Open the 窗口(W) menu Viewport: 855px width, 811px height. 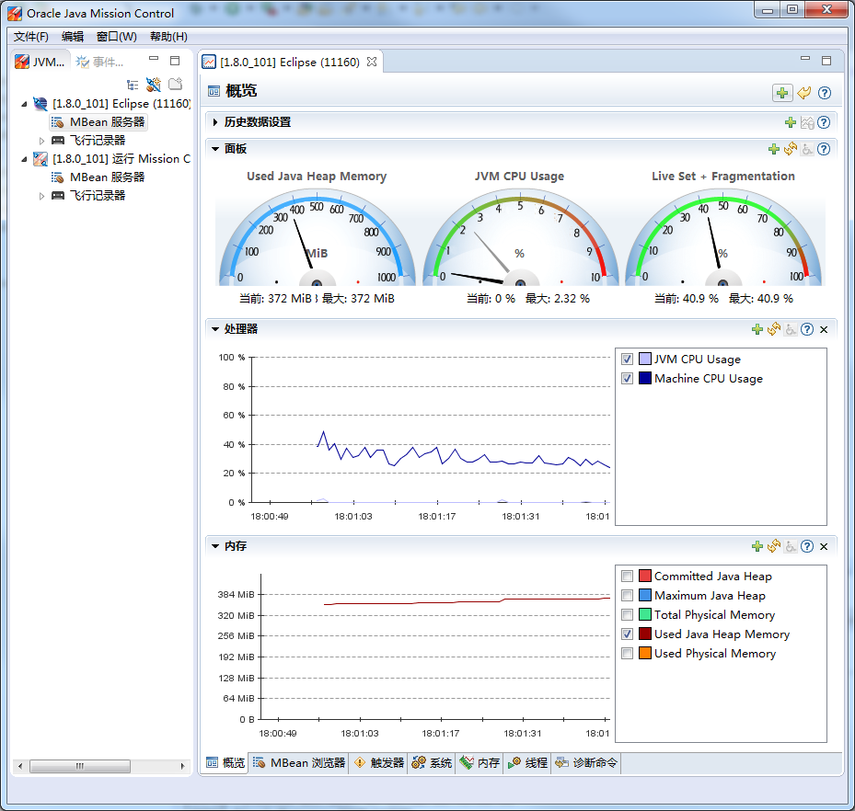pos(116,37)
